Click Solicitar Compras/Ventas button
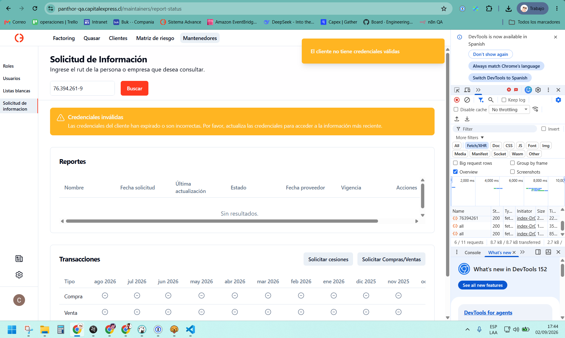 [x=391, y=259]
